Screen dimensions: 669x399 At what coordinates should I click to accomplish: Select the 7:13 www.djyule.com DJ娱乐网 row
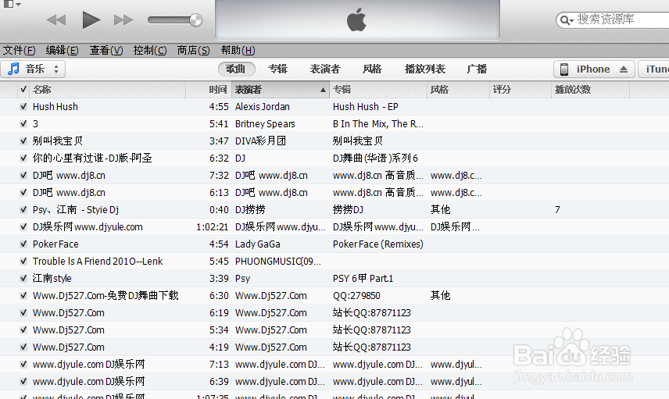(x=334, y=365)
